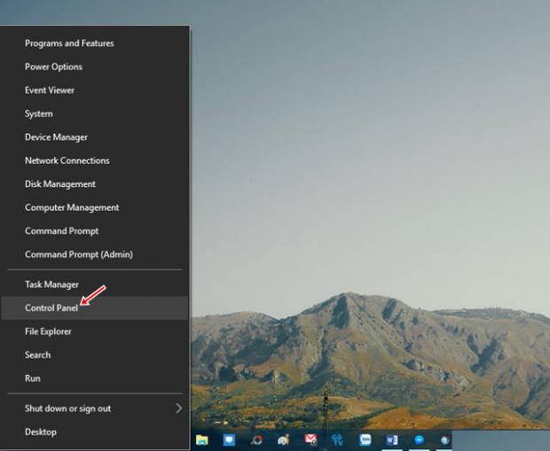The width and height of the screenshot is (550, 451).
Task: Open File Explorer from the taskbar
Action: coord(202,439)
